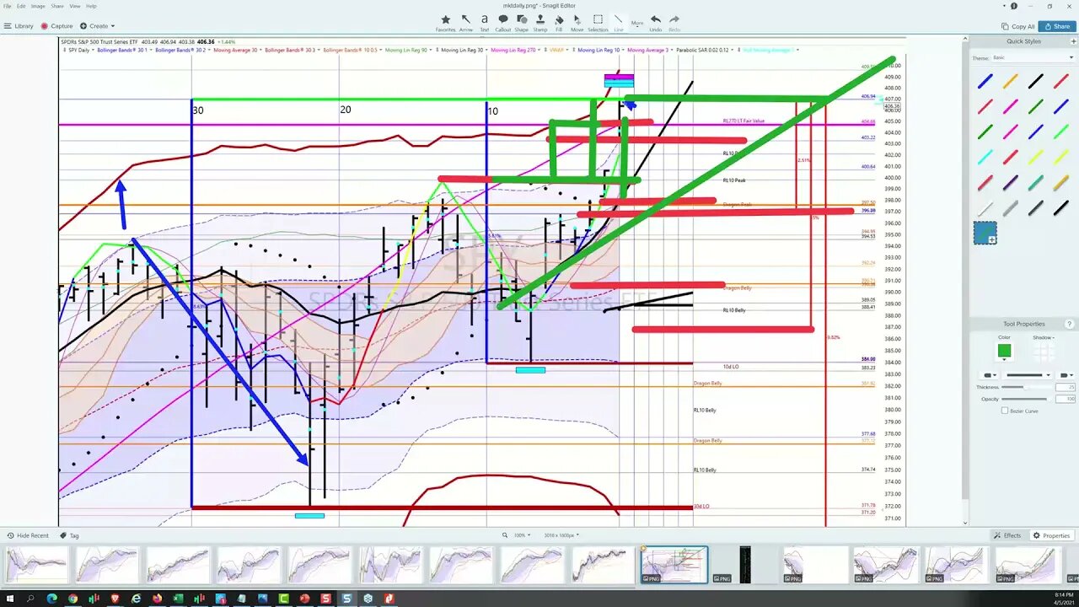This screenshot has width=1079, height=607.
Task: Select the Shape tool
Action: [522, 23]
